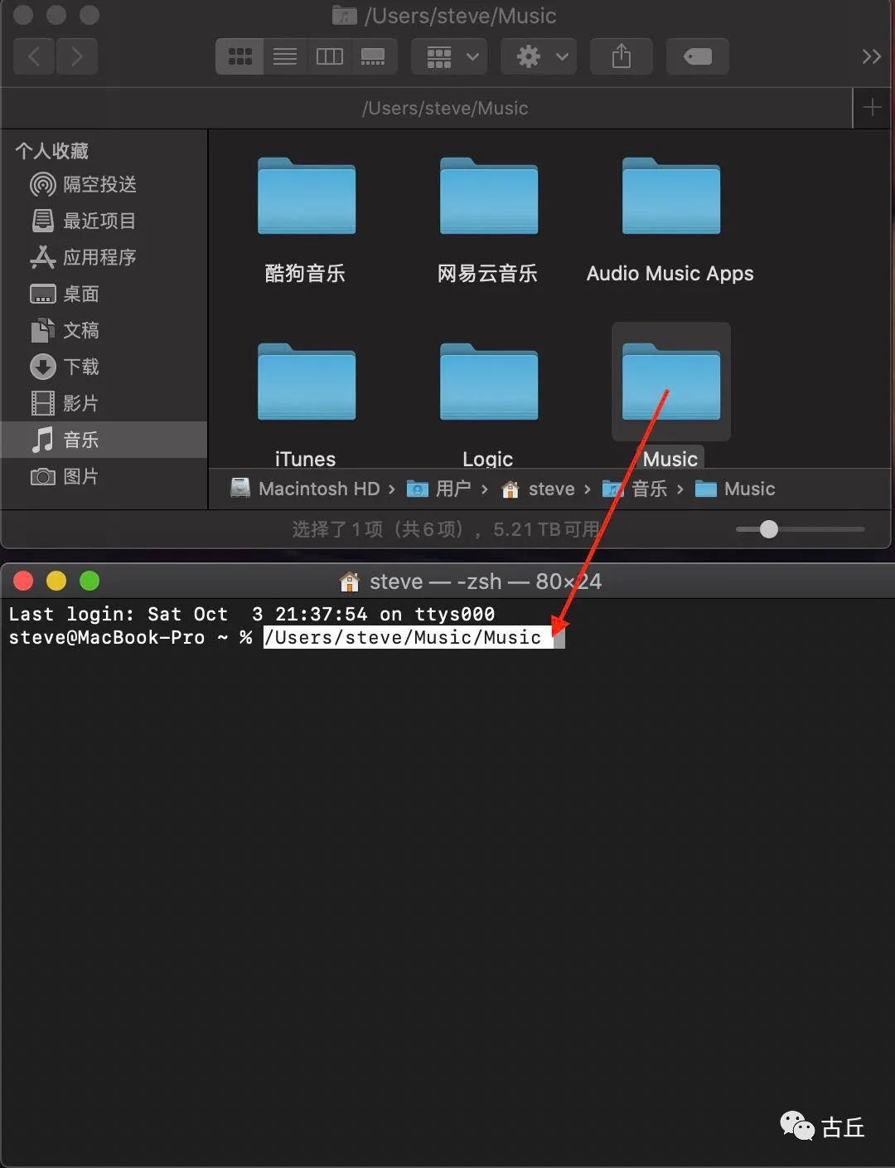The image size is (895, 1168).
Task: Expand the toolbar overflow chevron
Action: [872, 56]
